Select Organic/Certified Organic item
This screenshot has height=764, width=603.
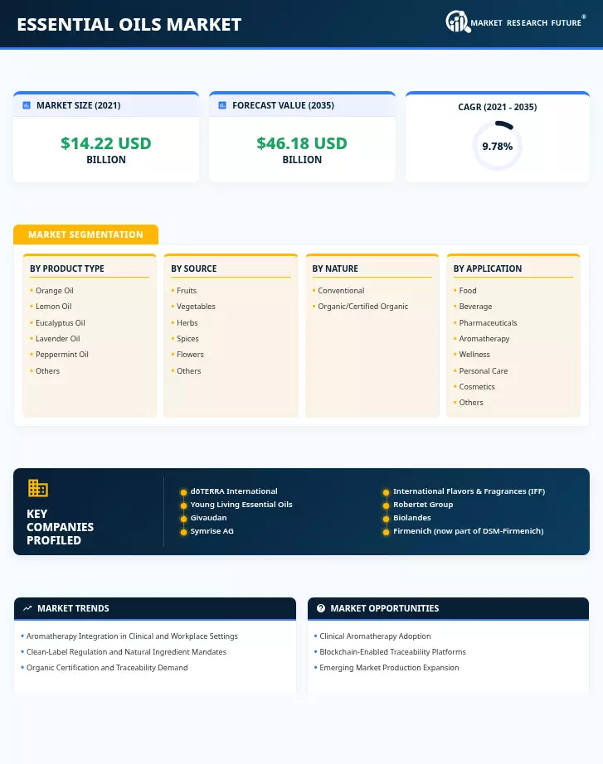362,307
